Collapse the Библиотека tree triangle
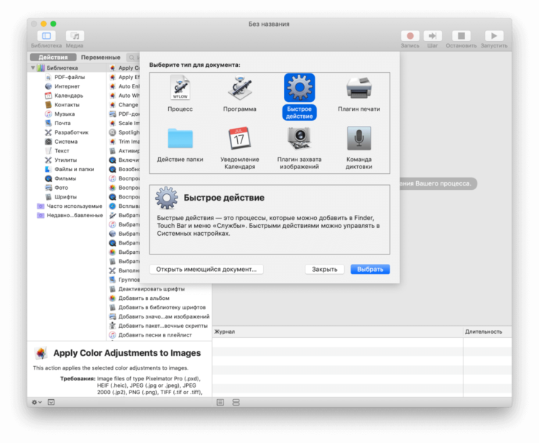Image resolution: width=539 pixels, height=443 pixels. 33,68
